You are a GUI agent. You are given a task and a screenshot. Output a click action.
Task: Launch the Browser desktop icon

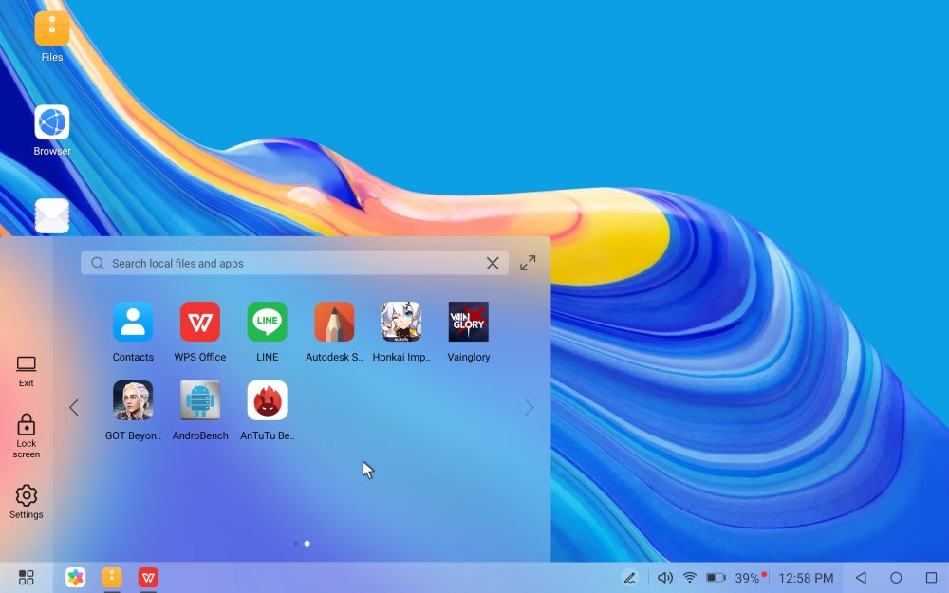tap(52, 122)
